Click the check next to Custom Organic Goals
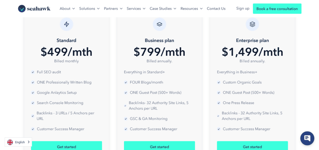This screenshot has height=150, width=319. (219, 82)
